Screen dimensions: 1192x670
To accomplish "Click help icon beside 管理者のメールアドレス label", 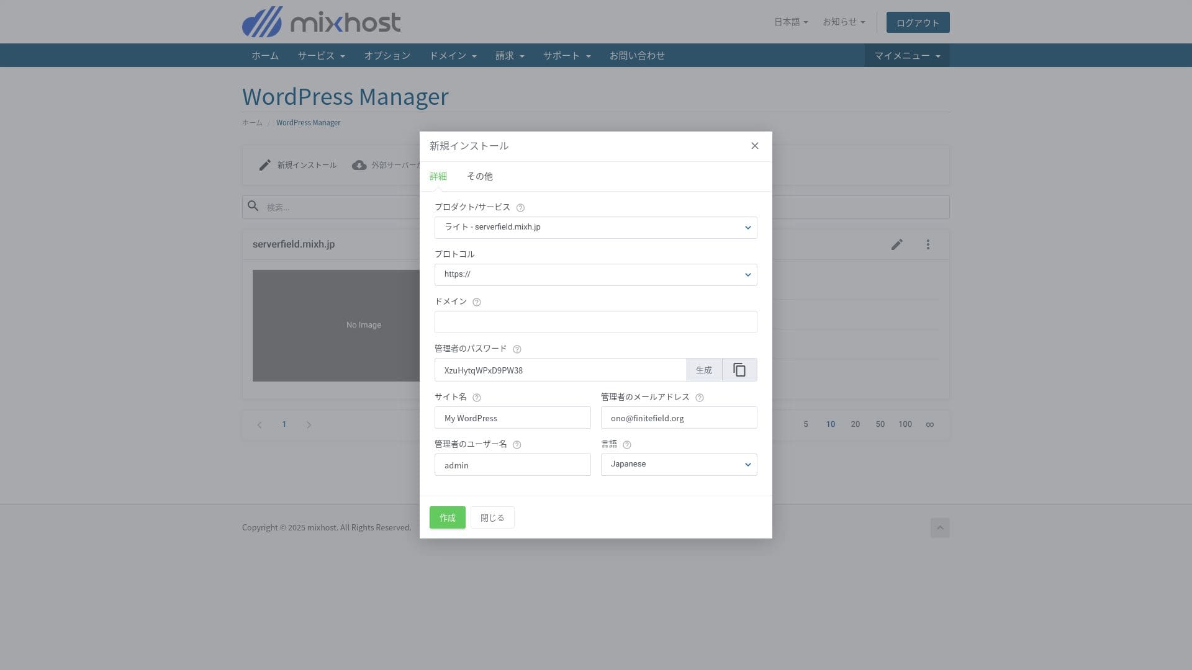I will click(x=699, y=398).
